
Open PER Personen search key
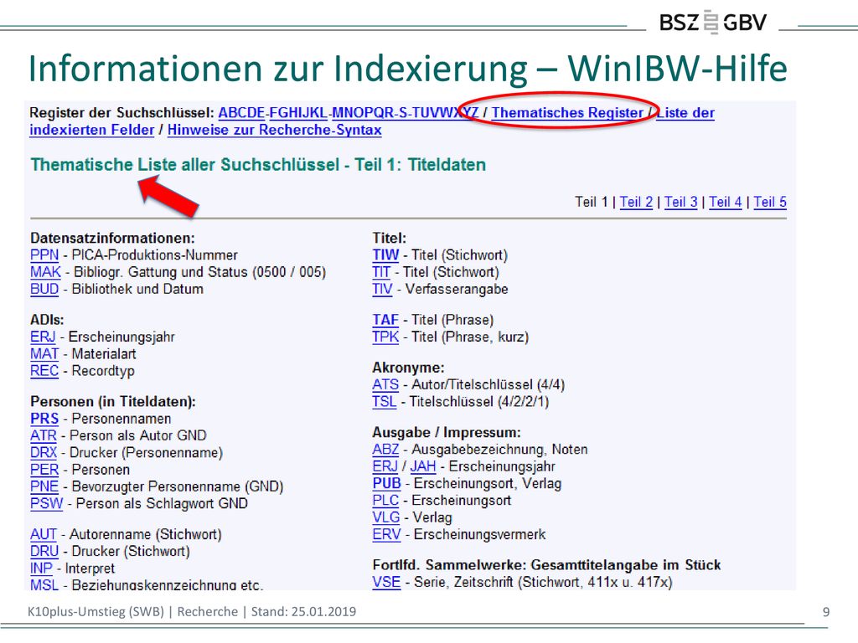pos(44,469)
